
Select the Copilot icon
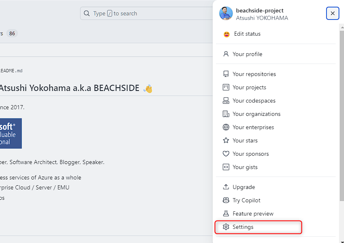pos(226,200)
